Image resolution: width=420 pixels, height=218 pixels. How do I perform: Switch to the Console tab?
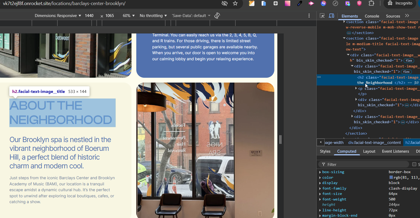tap(372, 16)
